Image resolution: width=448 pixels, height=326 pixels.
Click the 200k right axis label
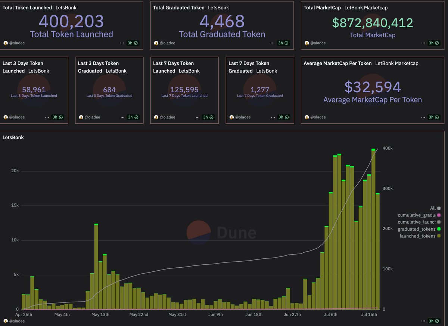(388, 228)
